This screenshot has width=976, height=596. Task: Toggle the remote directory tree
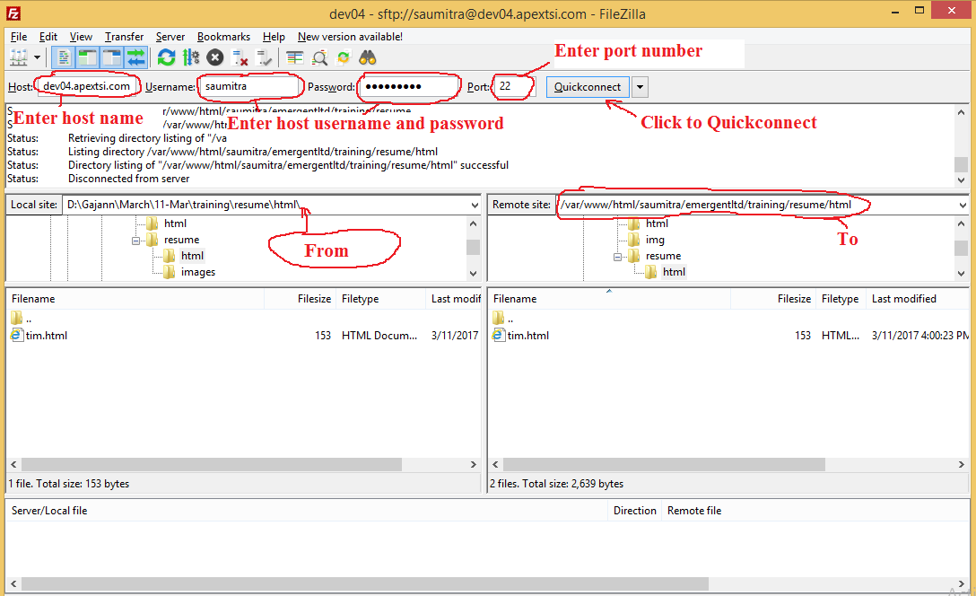click(111, 58)
